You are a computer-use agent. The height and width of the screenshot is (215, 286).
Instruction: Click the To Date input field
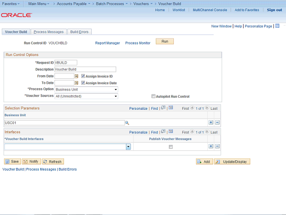(x=64, y=83)
